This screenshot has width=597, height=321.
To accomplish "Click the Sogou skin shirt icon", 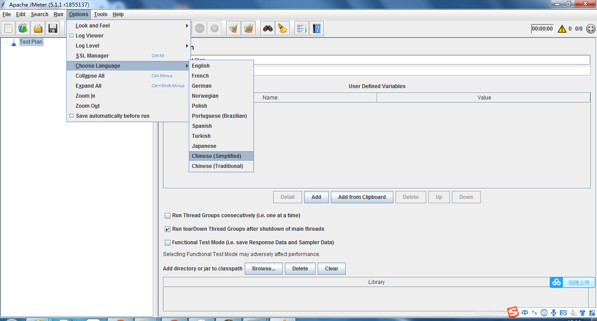I will pyautogui.click(x=583, y=312).
